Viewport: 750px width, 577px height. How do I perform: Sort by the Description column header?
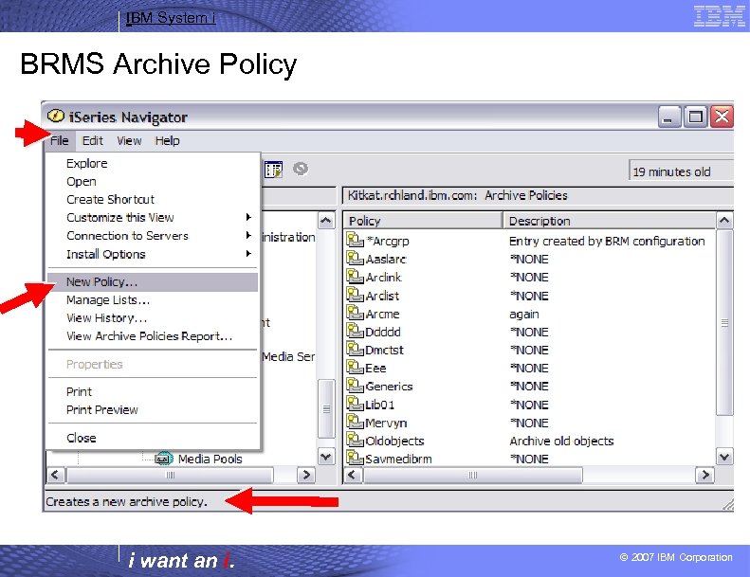[x=609, y=221]
